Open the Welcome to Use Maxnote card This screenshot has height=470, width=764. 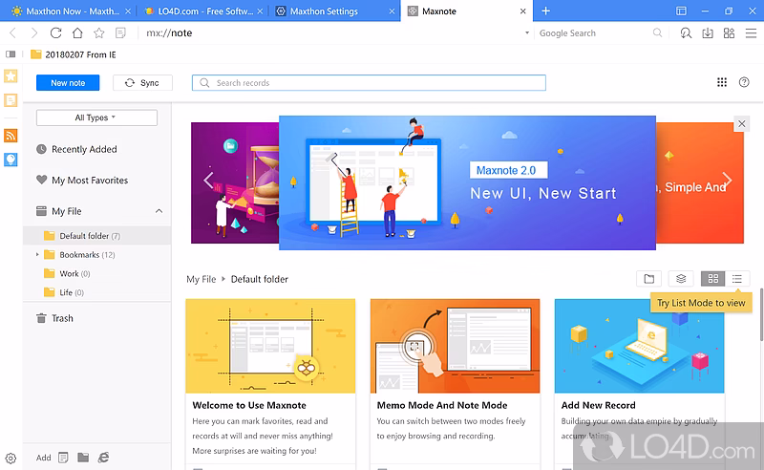270,384
